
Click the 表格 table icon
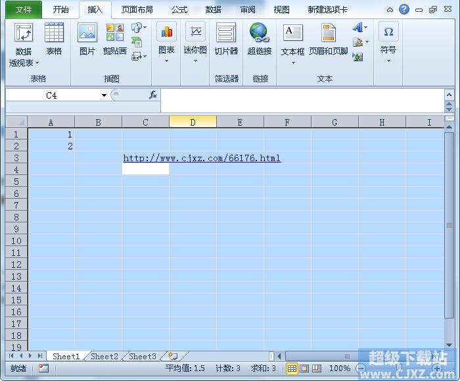54,33
